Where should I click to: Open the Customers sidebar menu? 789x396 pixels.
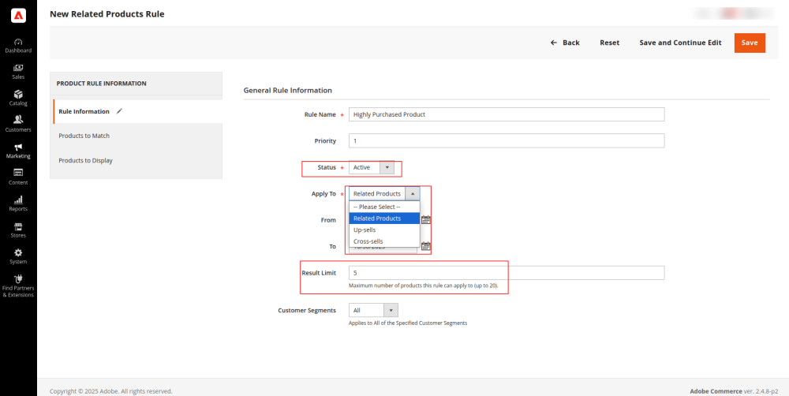[x=18, y=124]
